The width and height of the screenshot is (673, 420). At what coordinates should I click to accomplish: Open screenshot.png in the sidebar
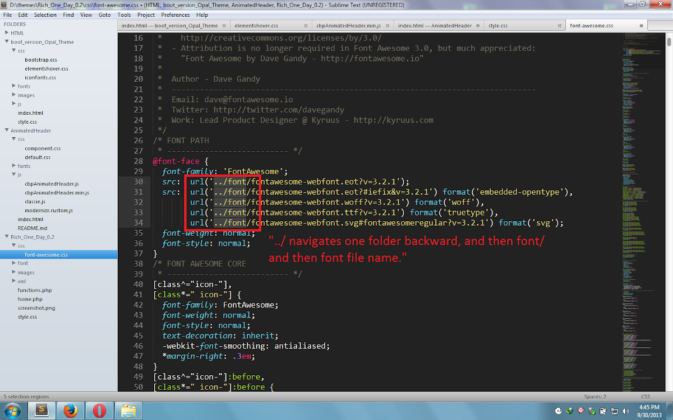coord(36,308)
